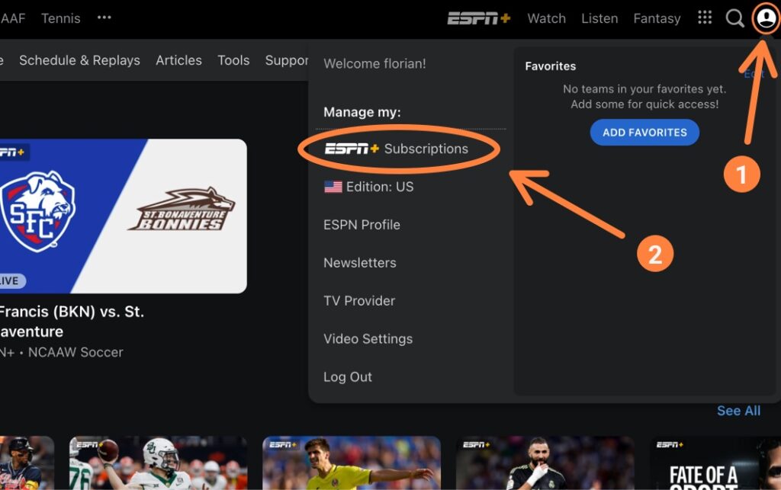Click the US flag icon
The width and height of the screenshot is (781, 490).
333,187
